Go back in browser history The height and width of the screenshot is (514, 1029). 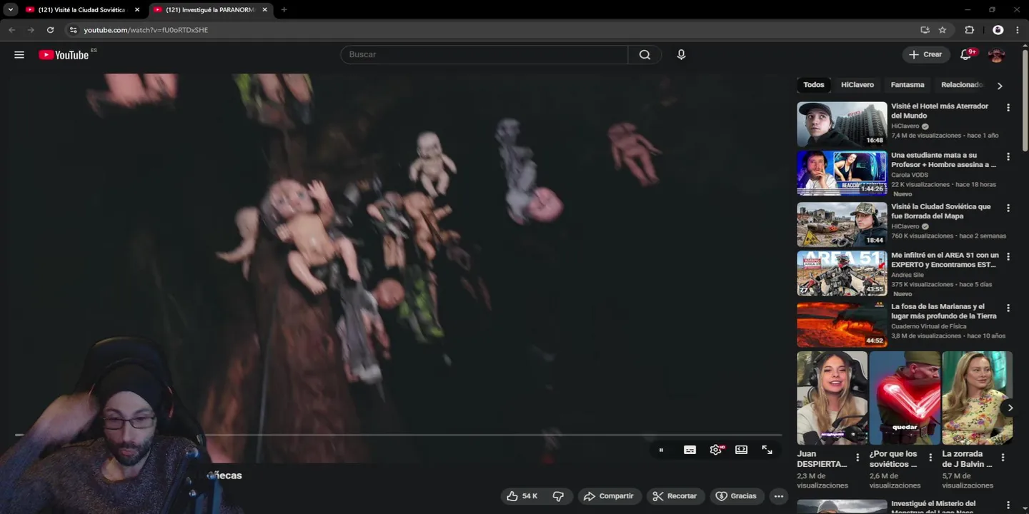click(x=11, y=30)
